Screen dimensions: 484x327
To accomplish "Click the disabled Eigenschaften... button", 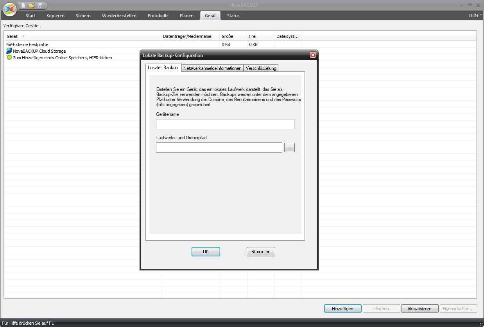I will pyautogui.click(x=458, y=309).
